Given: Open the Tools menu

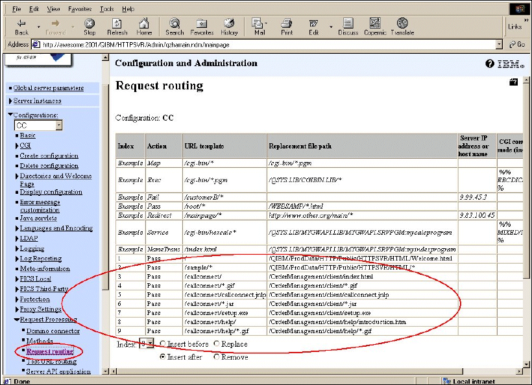Looking at the screenshot, I should [106, 9].
